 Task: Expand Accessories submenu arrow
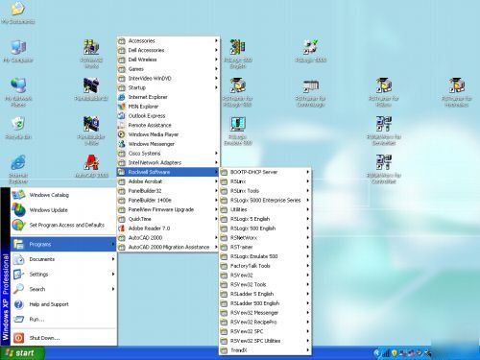pos(216,40)
